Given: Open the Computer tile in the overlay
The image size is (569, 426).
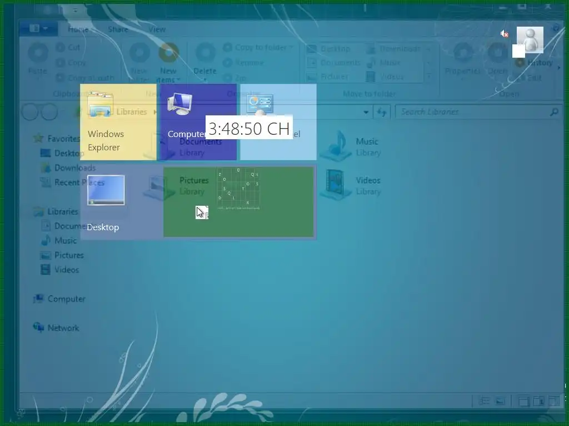Looking at the screenshot, I should (x=198, y=122).
